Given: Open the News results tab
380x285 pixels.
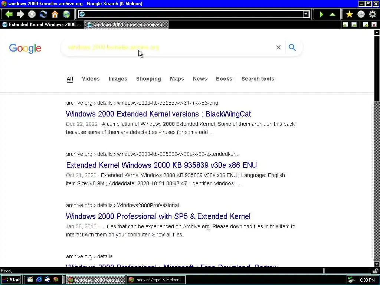Looking at the screenshot, I should [x=200, y=79].
